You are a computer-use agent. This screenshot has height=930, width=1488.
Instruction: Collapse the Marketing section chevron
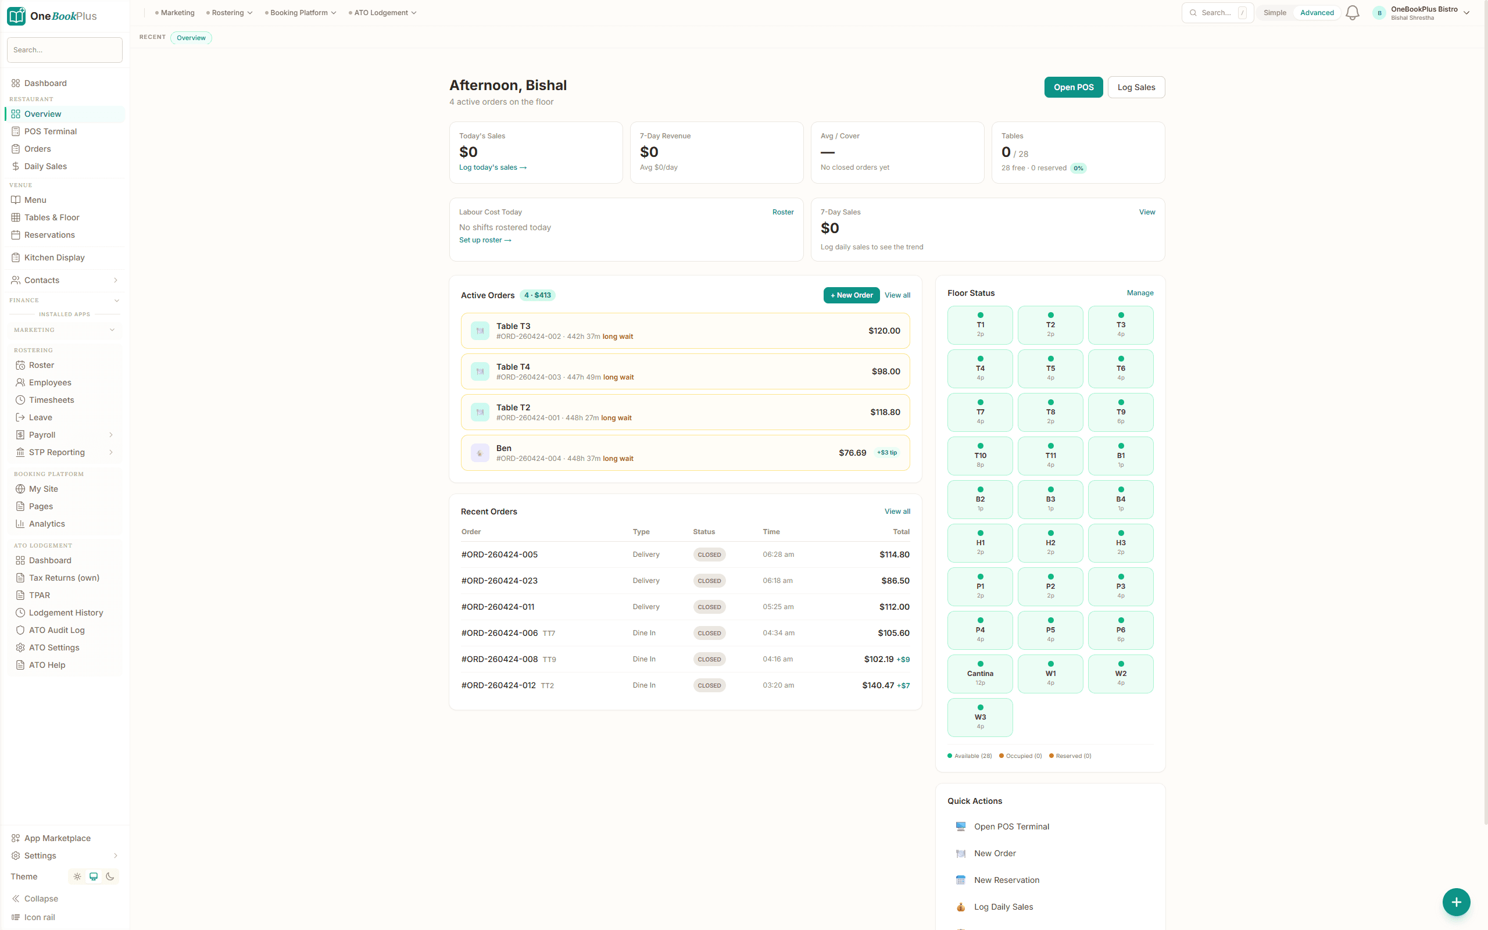(112, 330)
